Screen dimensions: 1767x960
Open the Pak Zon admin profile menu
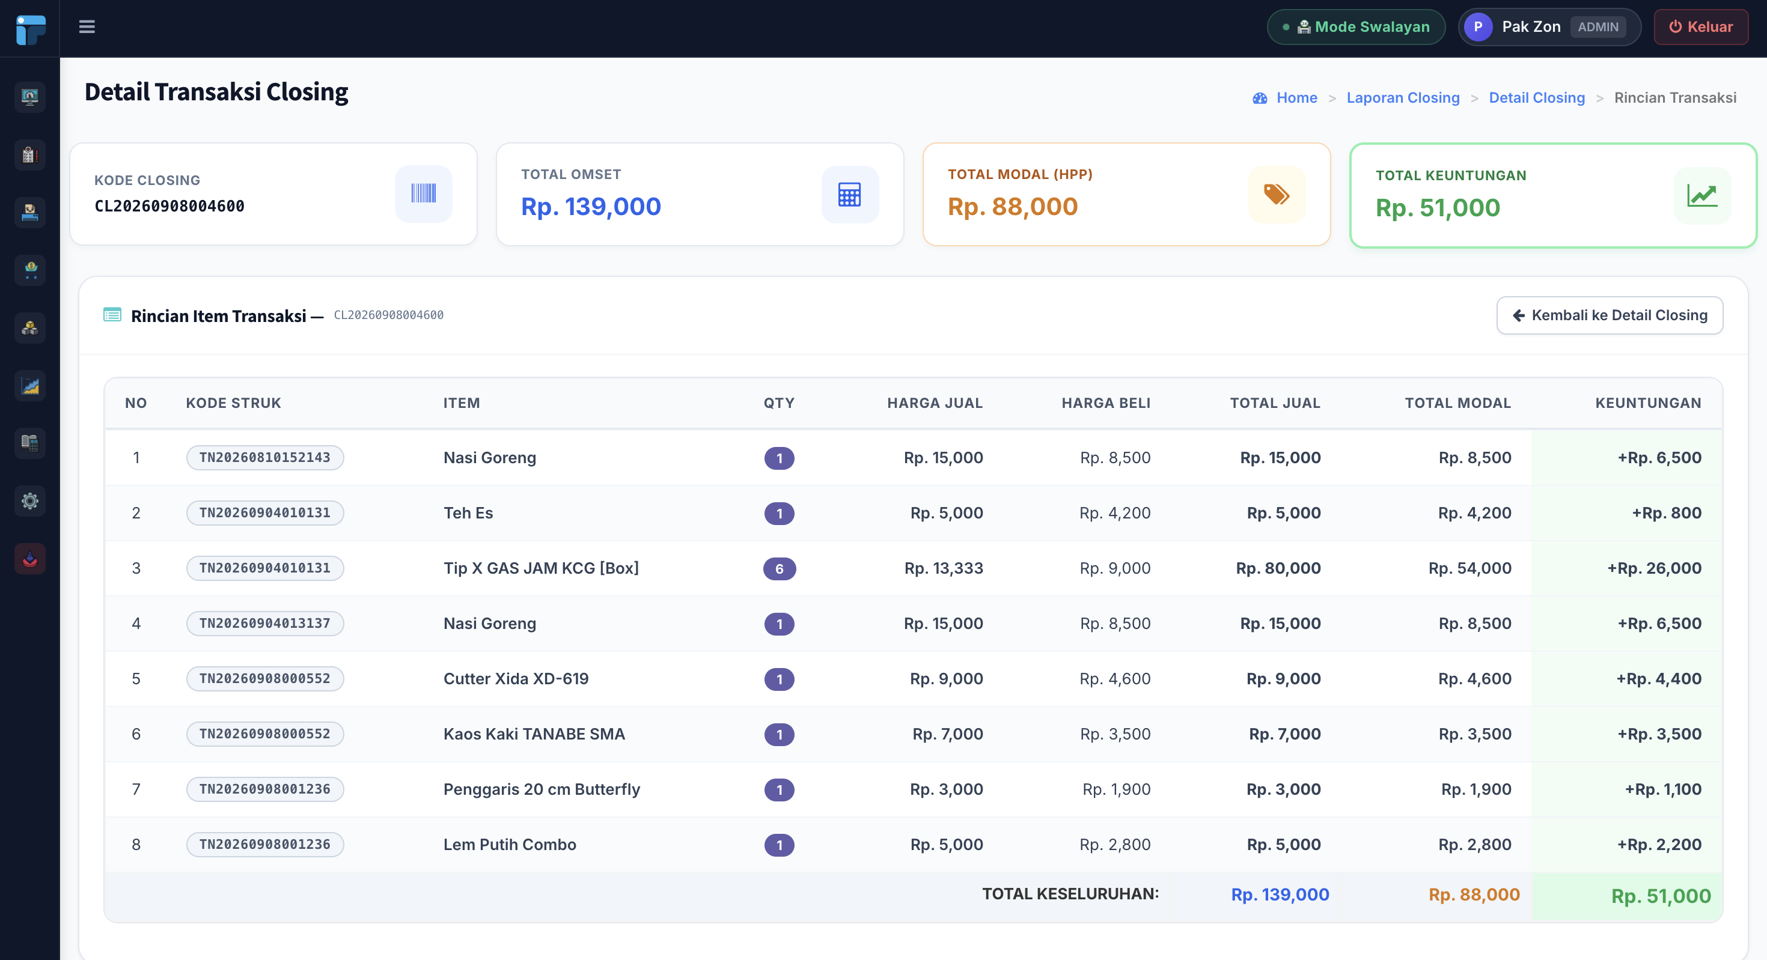pos(1549,27)
